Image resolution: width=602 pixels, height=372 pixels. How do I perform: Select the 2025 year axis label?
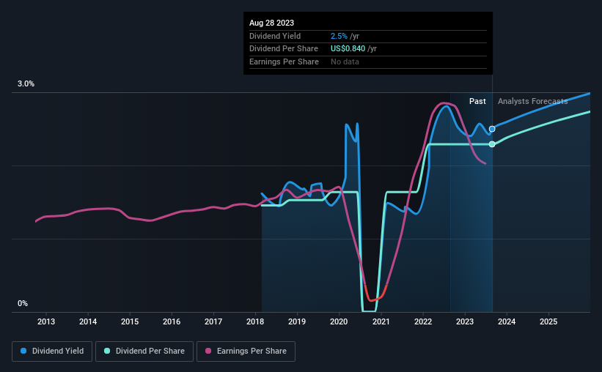(548, 321)
